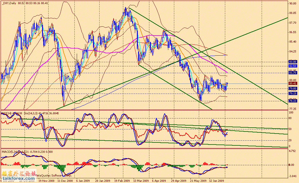Select the 19 Feb 2009 date label
Image resolution: width=299 pixels, height=183 pixels.
pos(122,181)
